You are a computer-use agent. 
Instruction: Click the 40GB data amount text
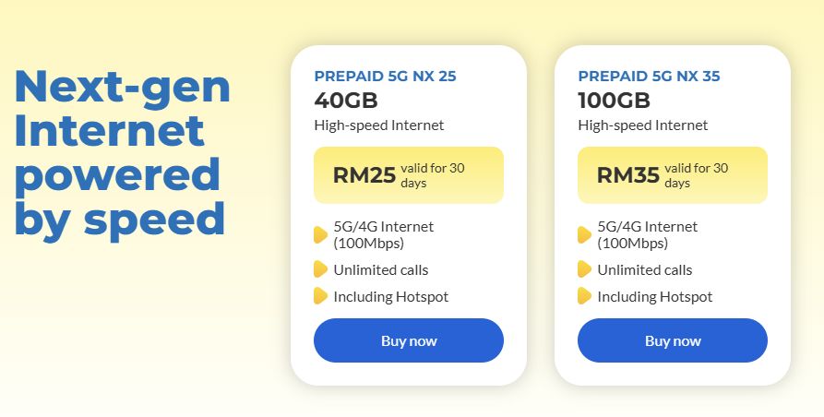tap(346, 101)
